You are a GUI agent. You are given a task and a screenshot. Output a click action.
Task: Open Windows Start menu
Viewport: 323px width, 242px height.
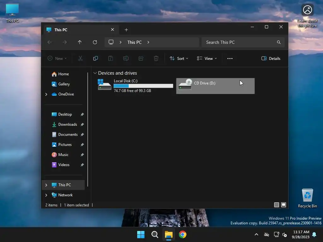(141, 234)
